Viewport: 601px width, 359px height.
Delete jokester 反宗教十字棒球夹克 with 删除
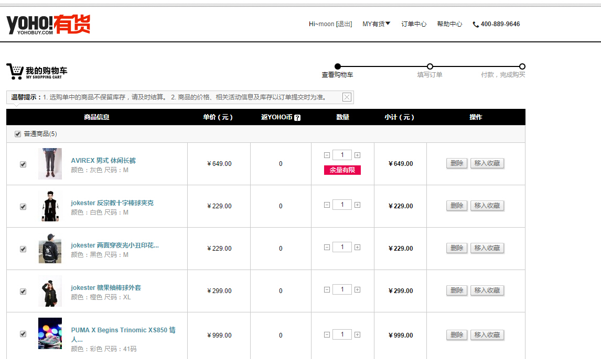coord(456,206)
